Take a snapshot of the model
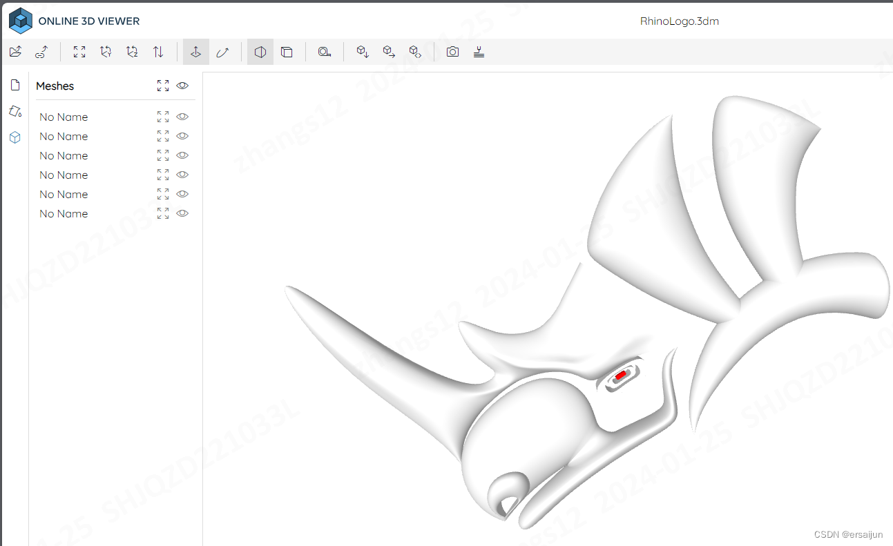Screen dimensions: 893x546 452,51
